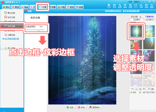Choose the purple hexagon bokeh thumbnail
The image size is (156, 112).
149,56
